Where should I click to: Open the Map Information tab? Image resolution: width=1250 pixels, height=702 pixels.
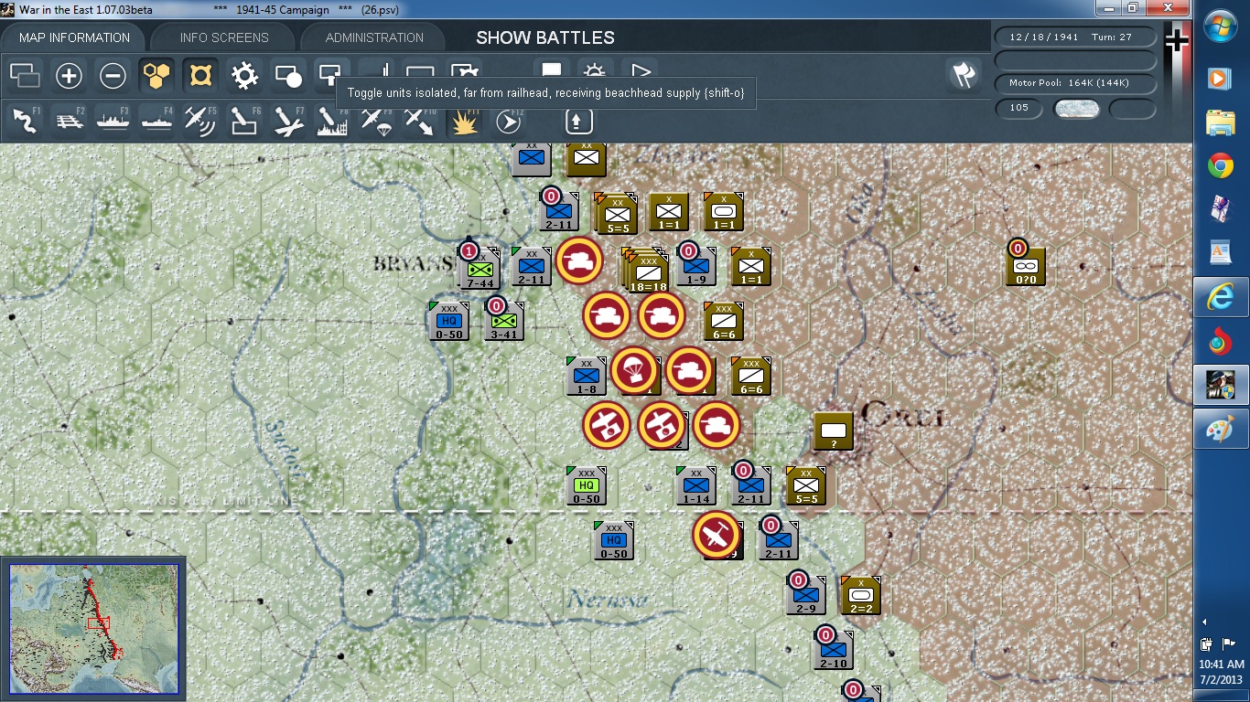tap(74, 37)
